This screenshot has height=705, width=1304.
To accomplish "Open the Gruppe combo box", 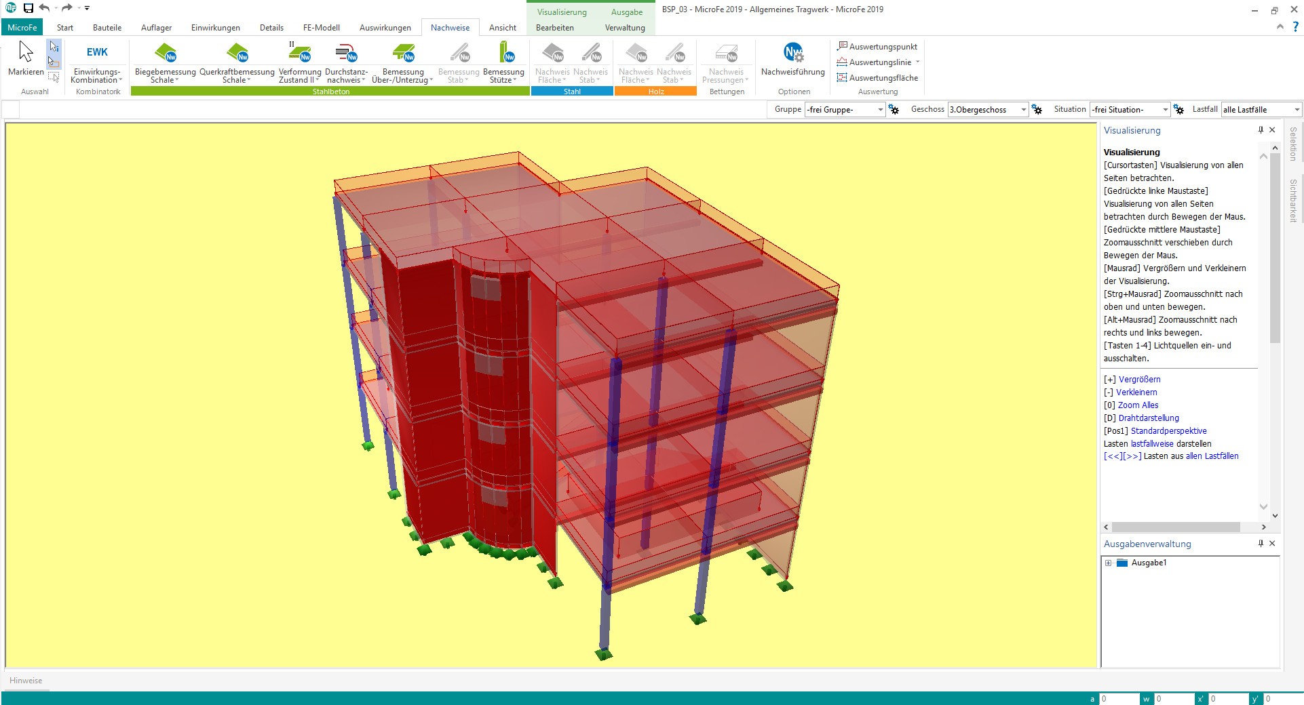I will tap(845, 110).
